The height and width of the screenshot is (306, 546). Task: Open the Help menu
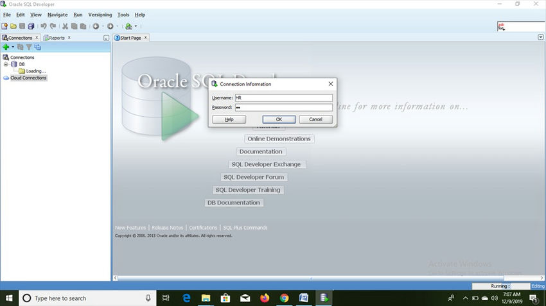click(x=140, y=15)
